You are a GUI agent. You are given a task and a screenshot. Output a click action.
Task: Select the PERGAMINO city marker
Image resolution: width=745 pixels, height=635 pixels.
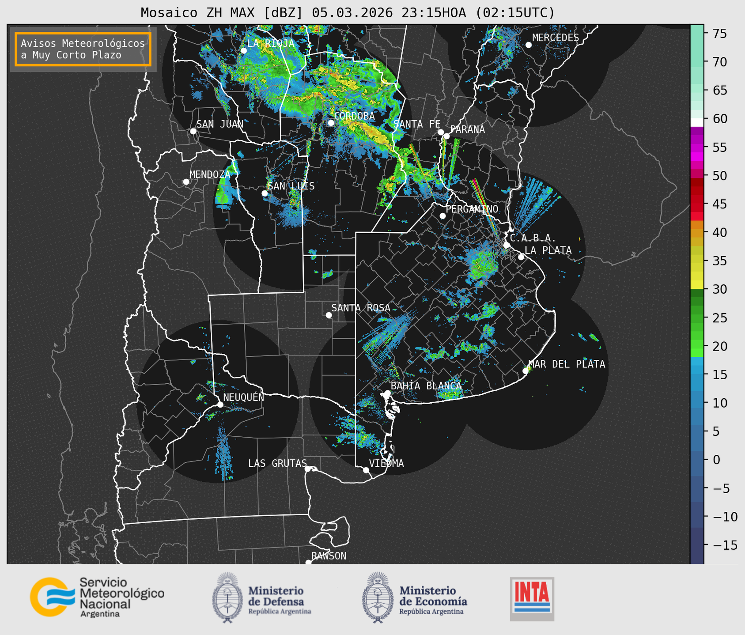tap(442, 216)
